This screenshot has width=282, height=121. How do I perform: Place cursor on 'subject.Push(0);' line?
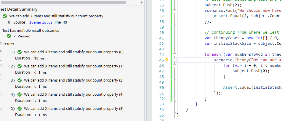[x=251, y=71]
